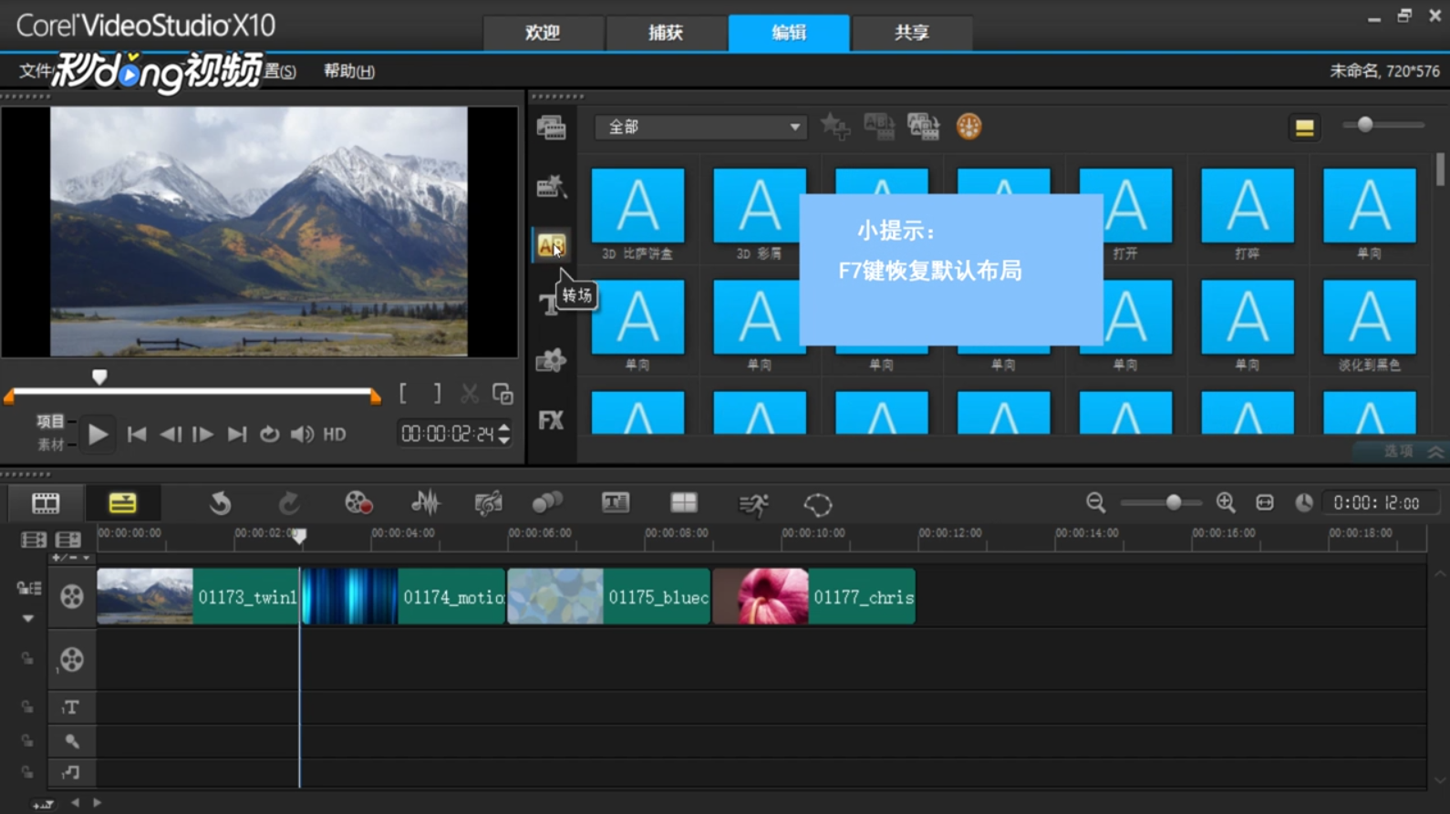Open the Sound Mixer icon

425,503
